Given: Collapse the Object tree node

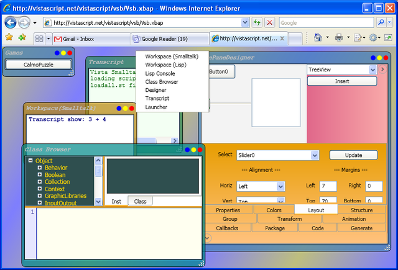Looking at the screenshot, I should pyautogui.click(x=30, y=160).
